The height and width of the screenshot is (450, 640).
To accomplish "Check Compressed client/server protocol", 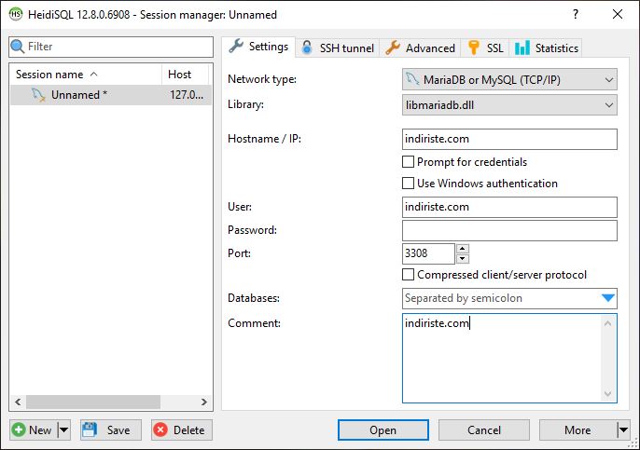I will (x=409, y=274).
